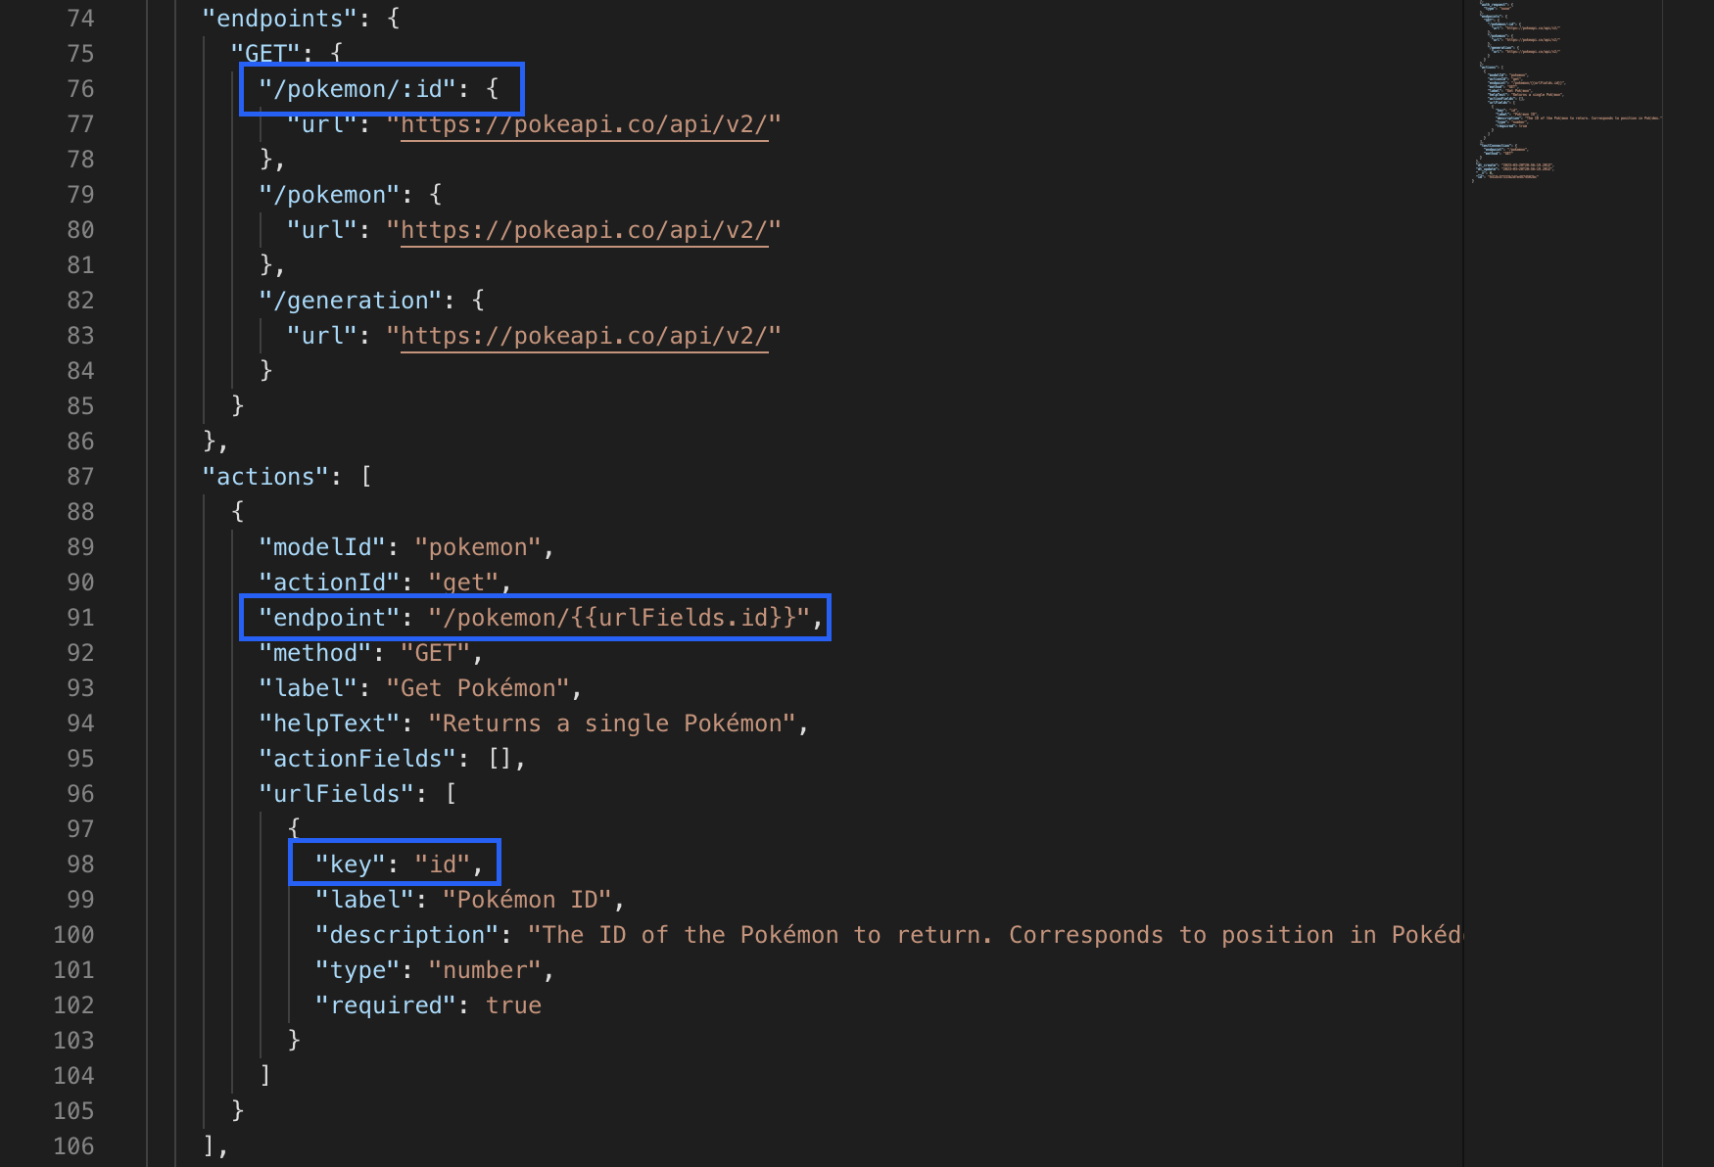This screenshot has width=1714, height=1167.
Task: Open the pokeapi URL on line 77
Action: pyautogui.click(x=584, y=124)
